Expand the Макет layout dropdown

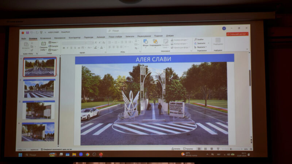pos(53,42)
